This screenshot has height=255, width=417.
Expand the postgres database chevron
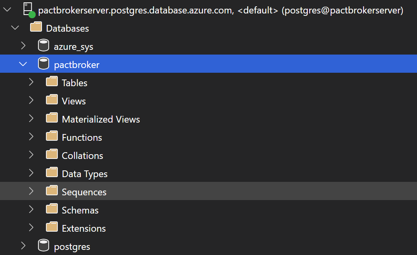(x=23, y=246)
